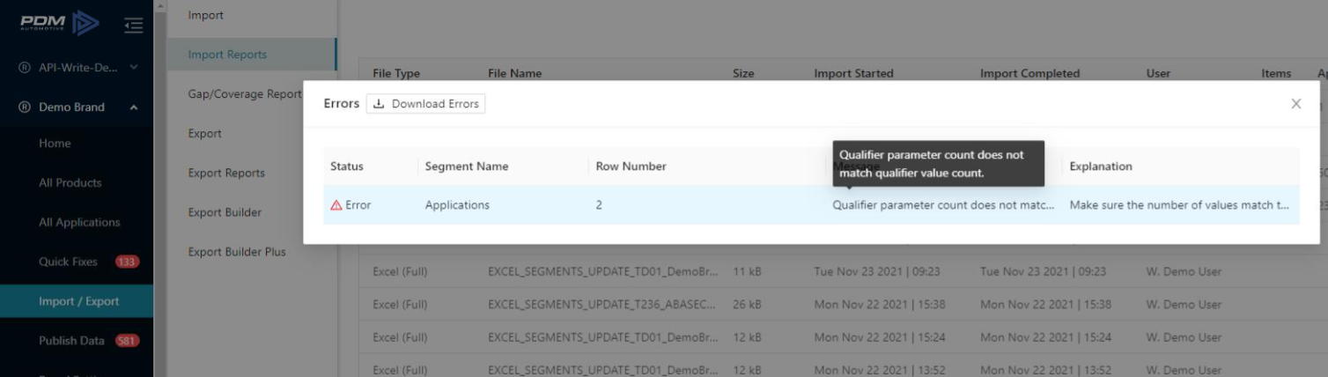Open the Export Builder Plus submenu item
The width and height of the screenshot is (1328, 377).
pyautogui.click(x=237, y=252)
